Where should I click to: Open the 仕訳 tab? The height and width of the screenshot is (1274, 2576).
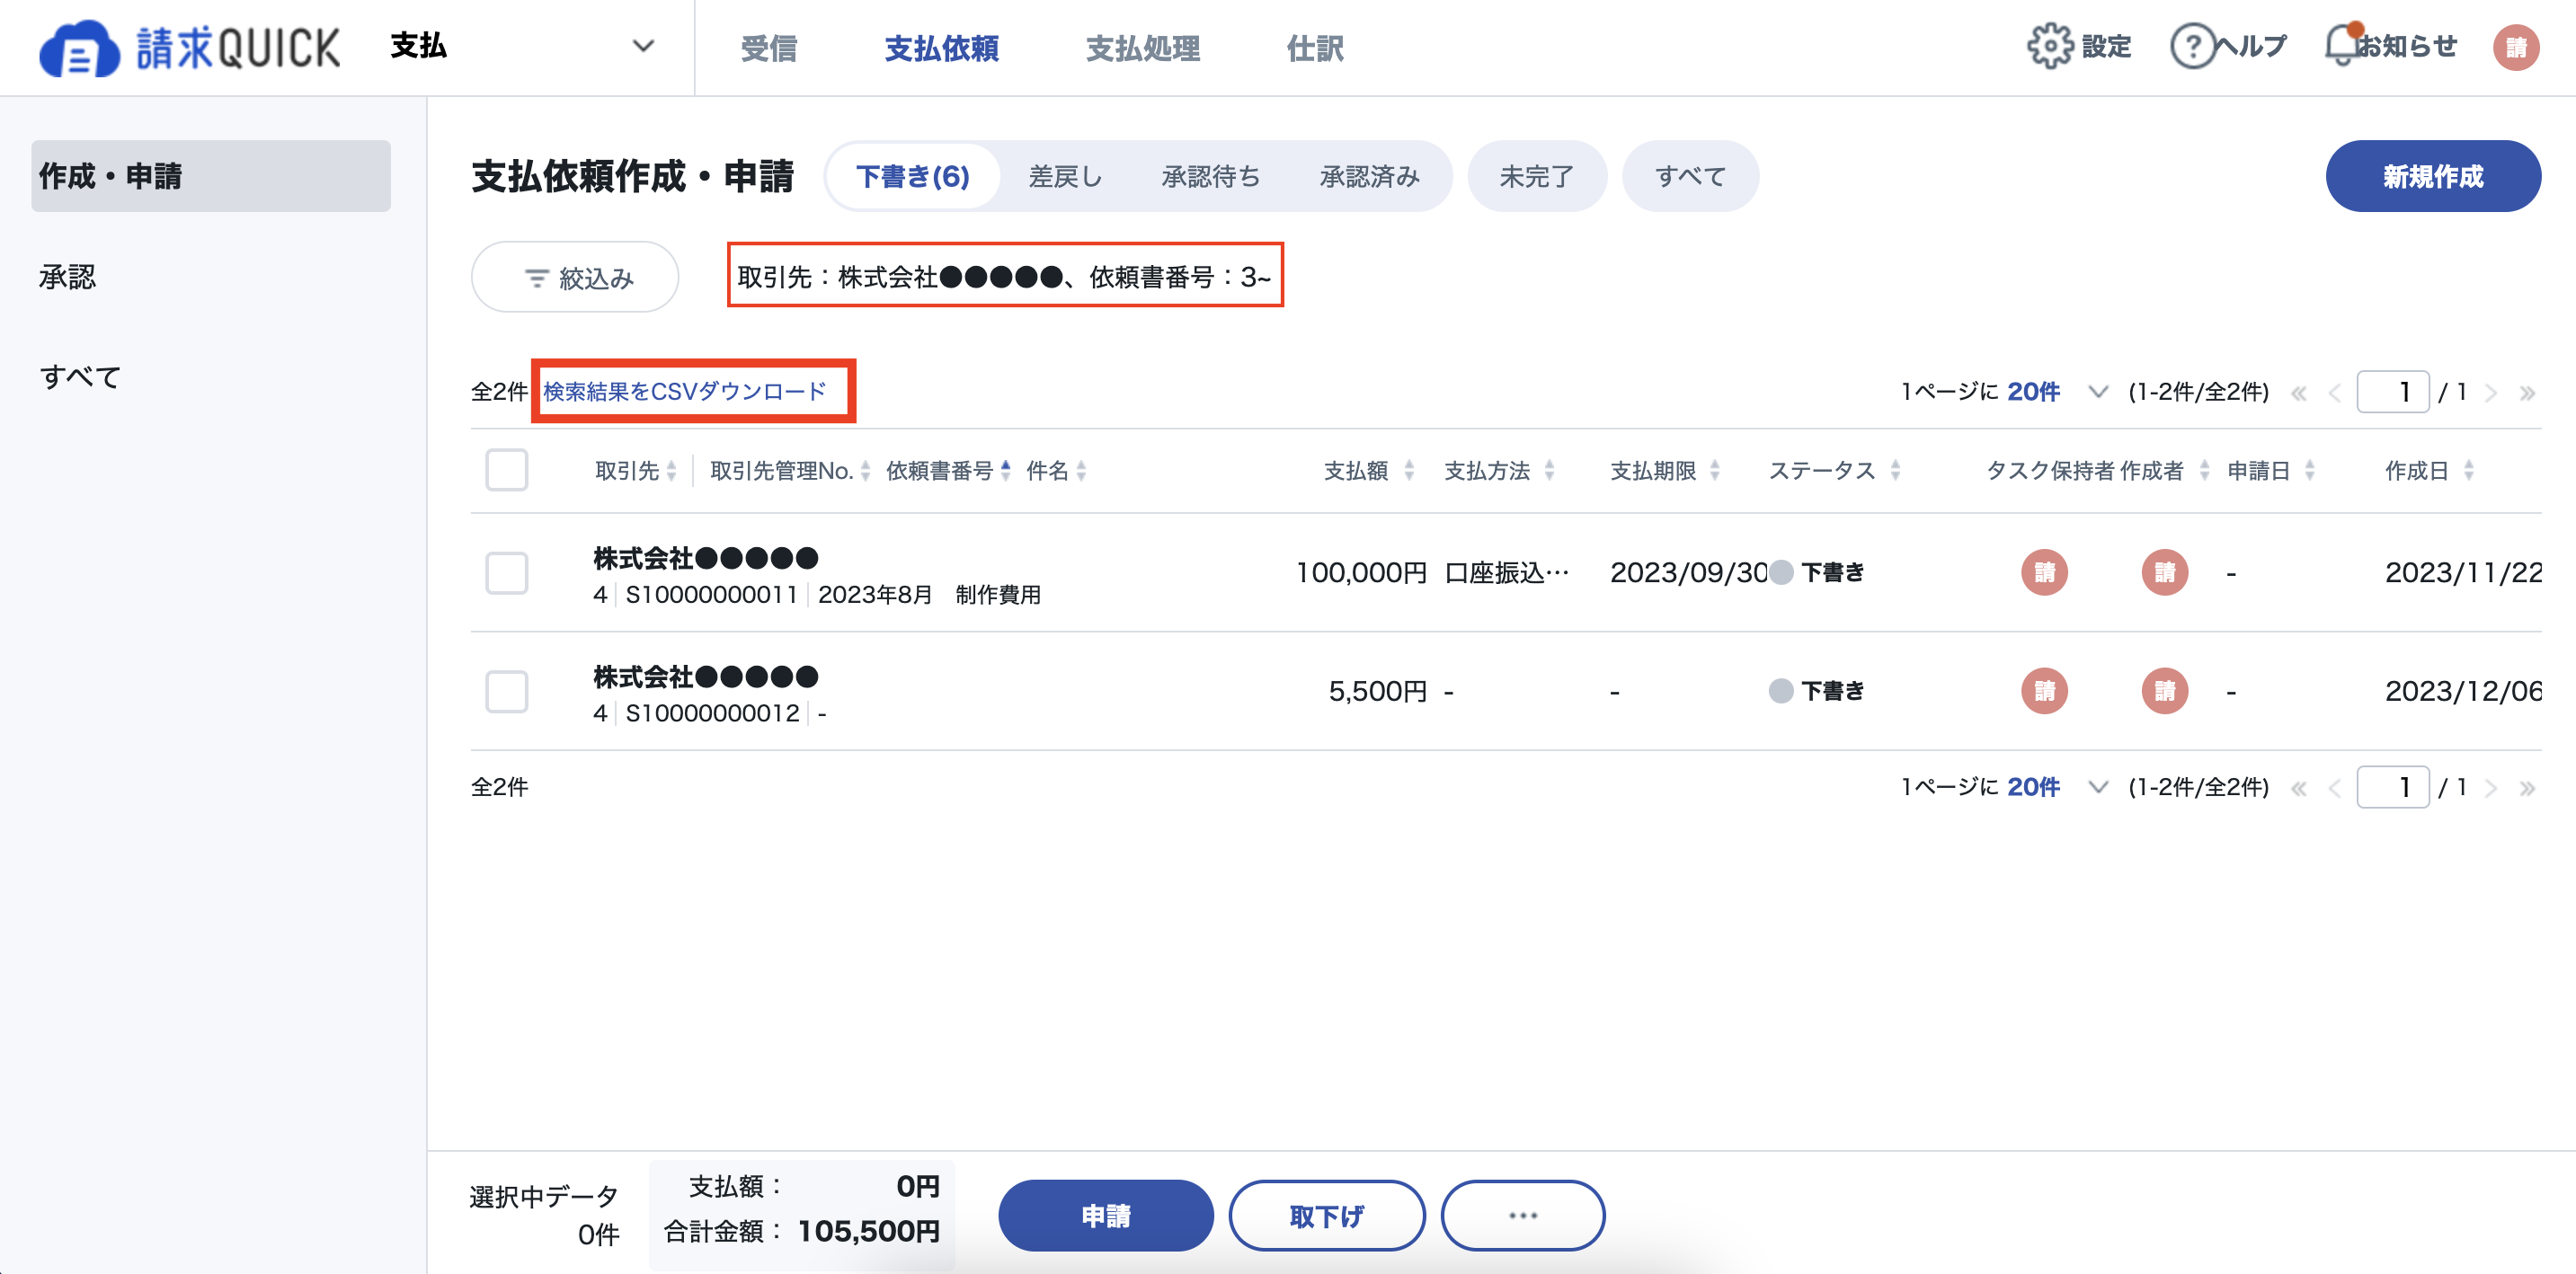[x=1314, y=48]
